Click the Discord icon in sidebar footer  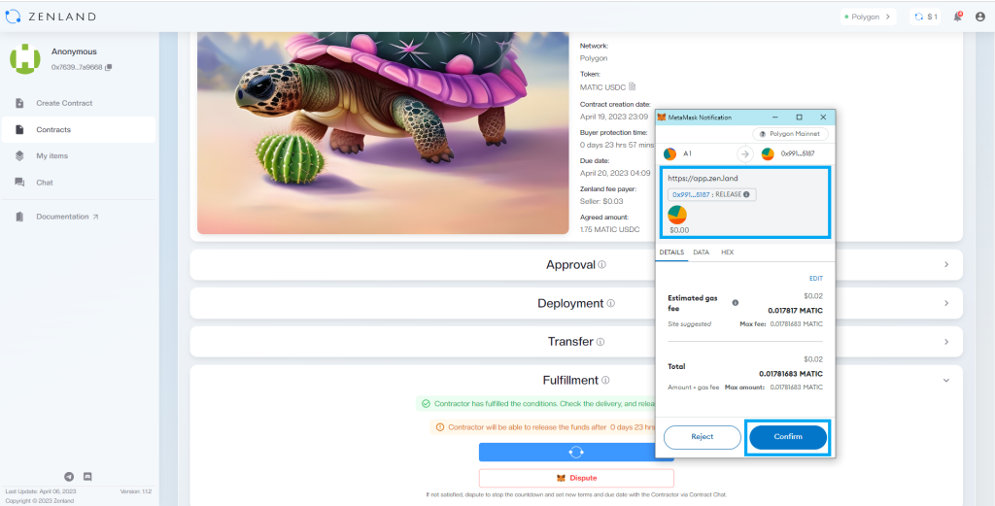(87, 476)
